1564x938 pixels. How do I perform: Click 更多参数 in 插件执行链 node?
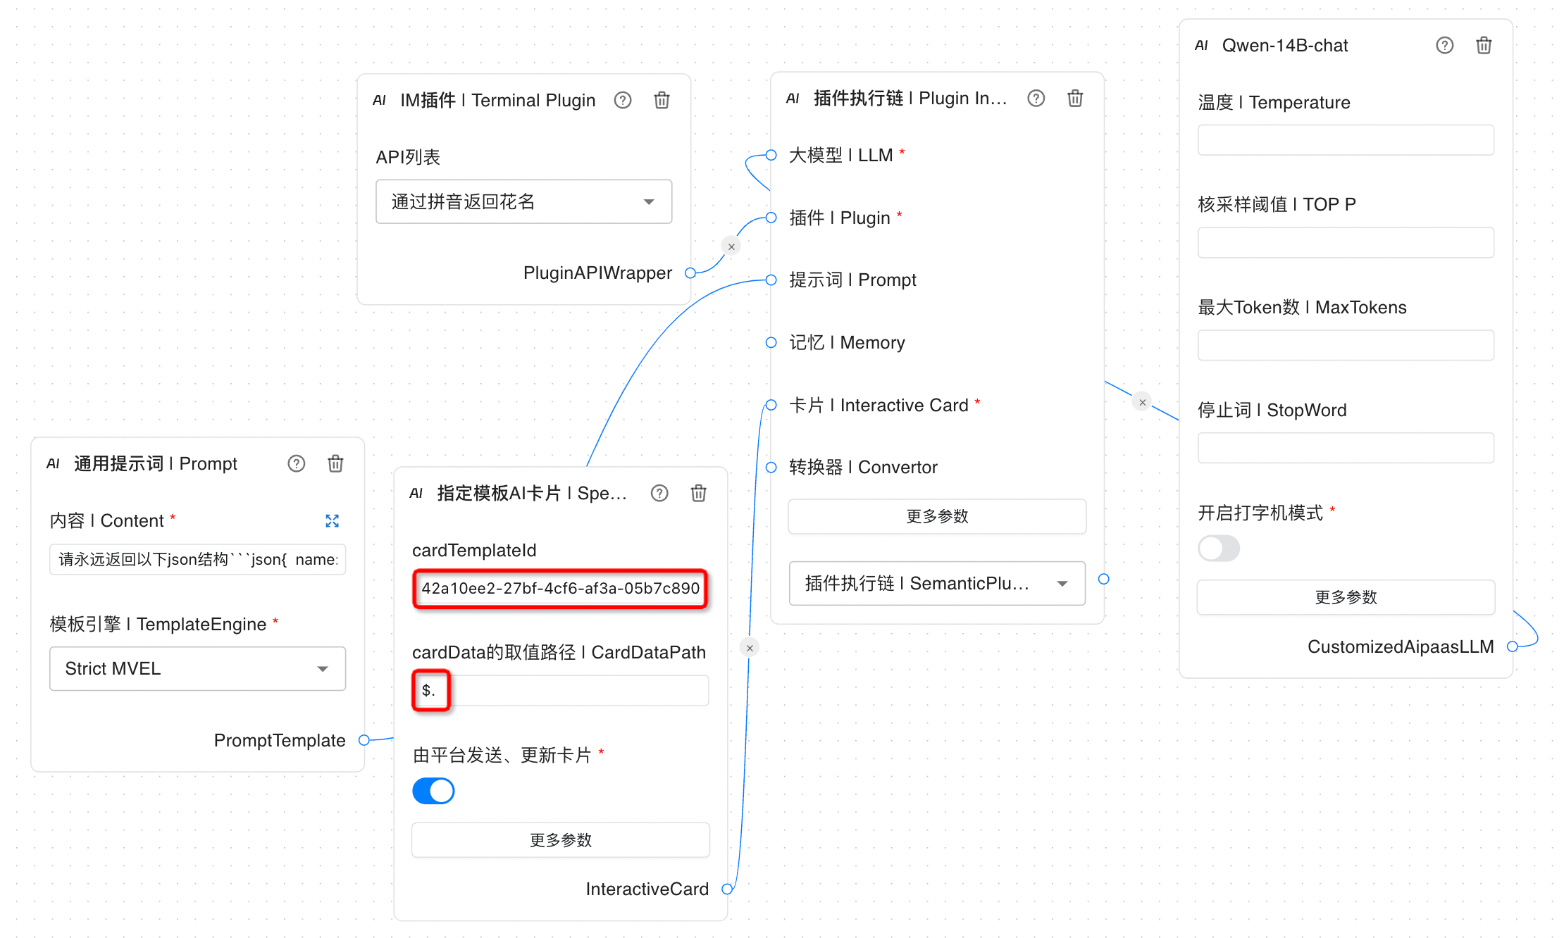(937, 516)
